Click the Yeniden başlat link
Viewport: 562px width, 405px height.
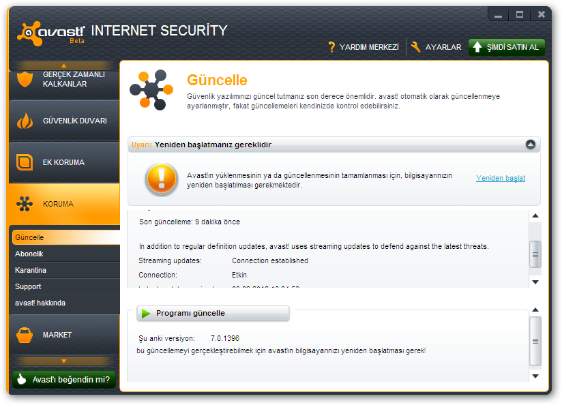click(x=501, y=179)
